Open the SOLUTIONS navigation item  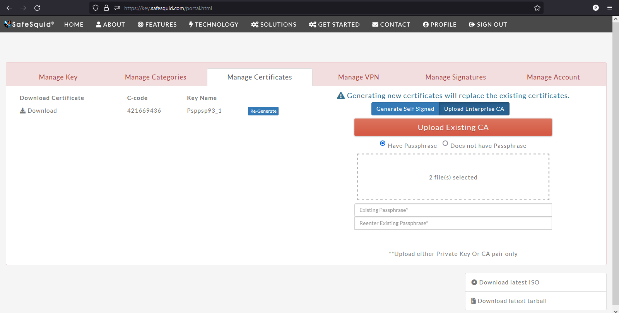(274, 24)
